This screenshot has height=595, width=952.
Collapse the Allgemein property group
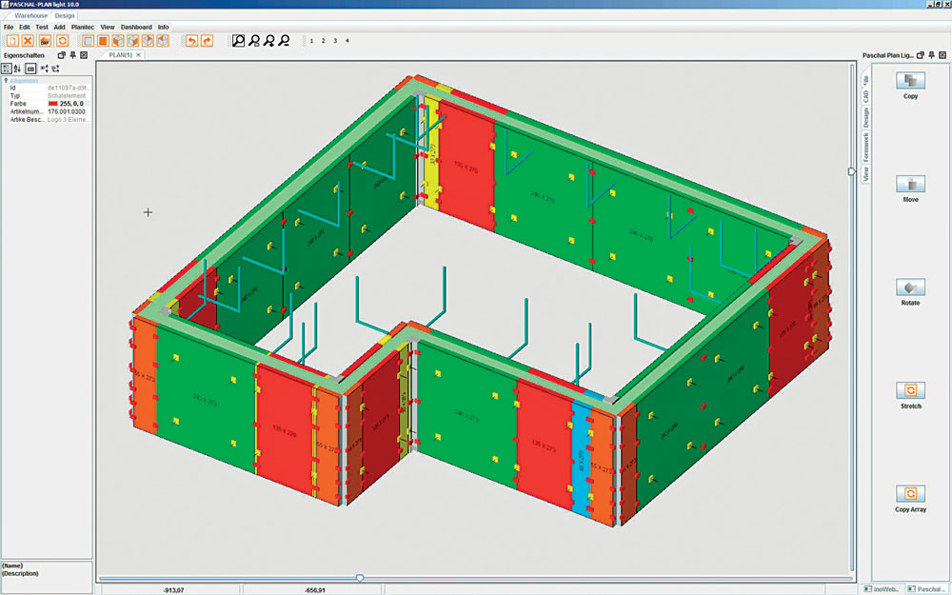pos(6,81)
